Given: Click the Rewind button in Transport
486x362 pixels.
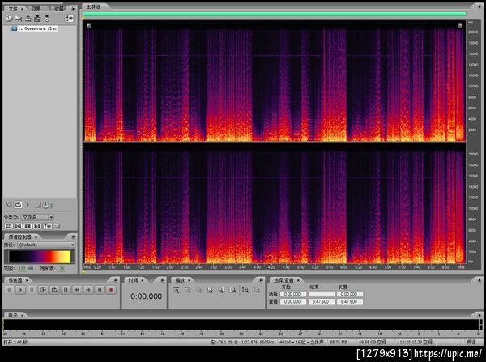Looking at the screenshot, I should (77, 290).
